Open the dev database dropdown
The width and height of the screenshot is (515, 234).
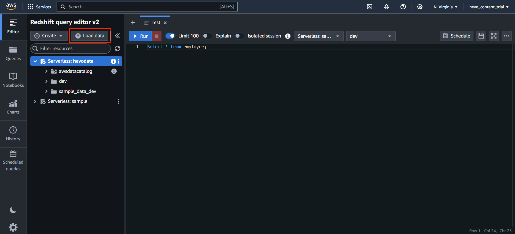(x=371, y=36)
